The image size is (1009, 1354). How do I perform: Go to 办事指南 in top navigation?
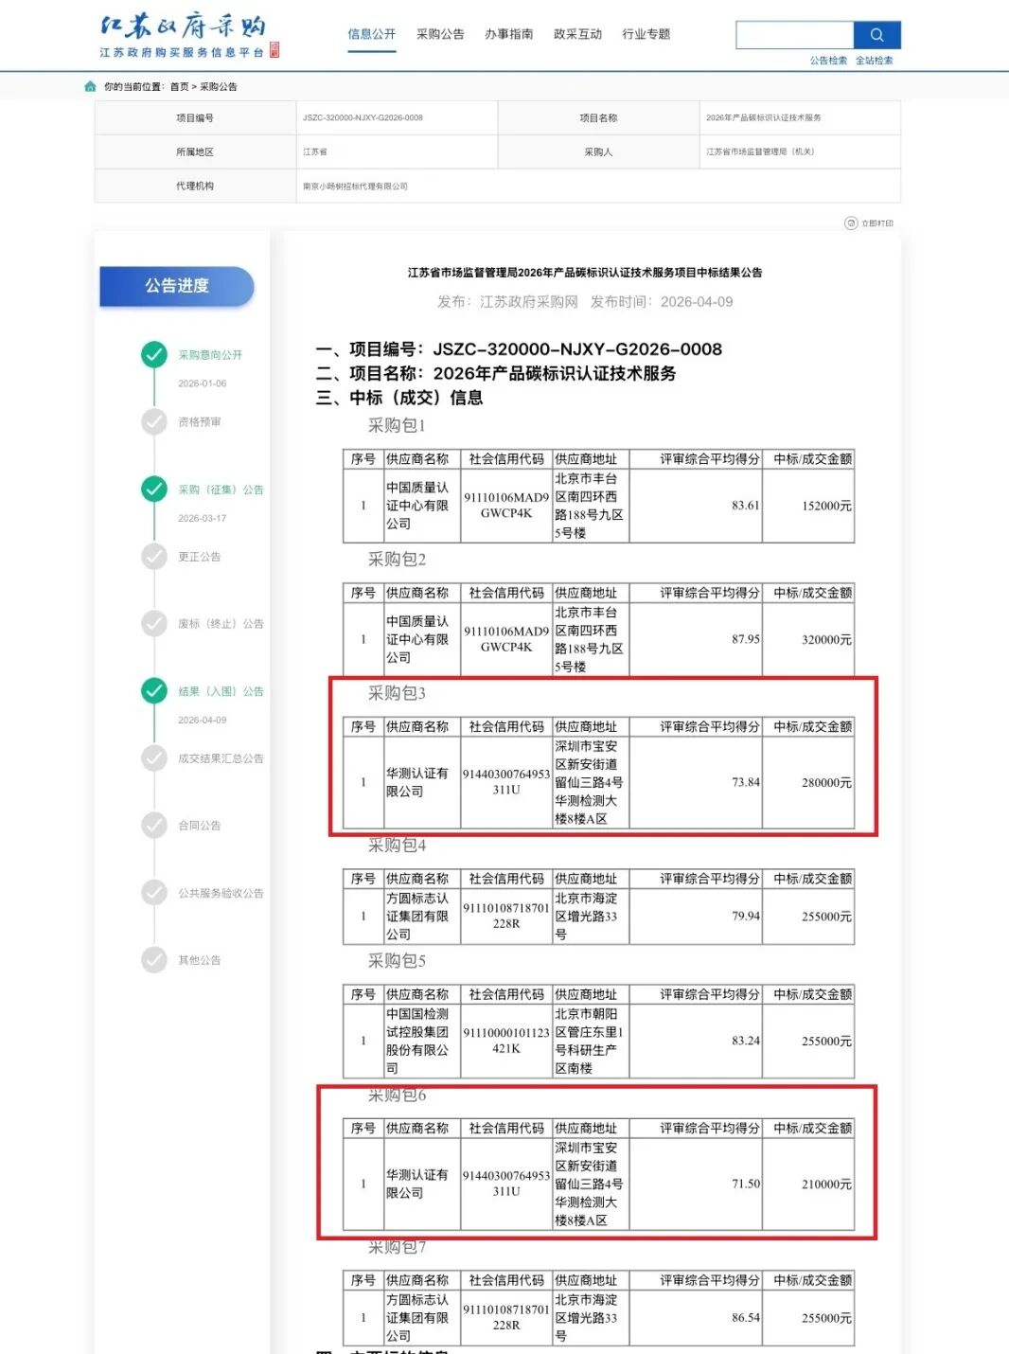point(509,34)
